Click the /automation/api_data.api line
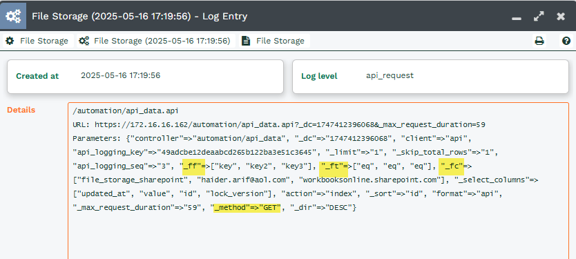The image size is (576, 259). pyautogui.click(x=126, y=111)
